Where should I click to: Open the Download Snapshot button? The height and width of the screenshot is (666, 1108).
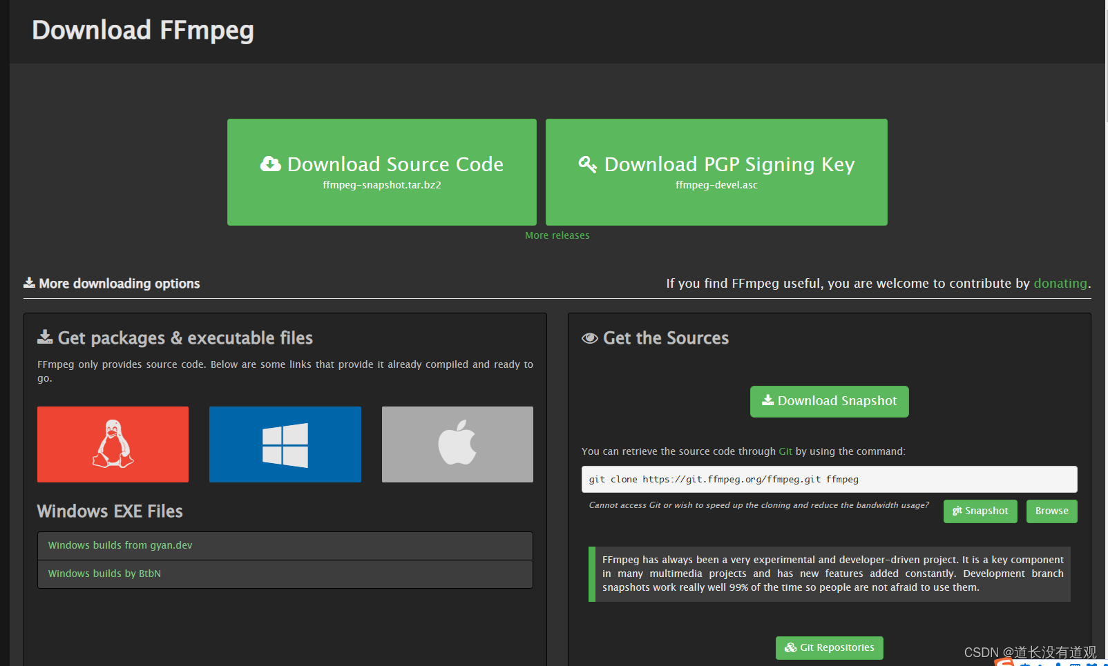tap(829, 402)
